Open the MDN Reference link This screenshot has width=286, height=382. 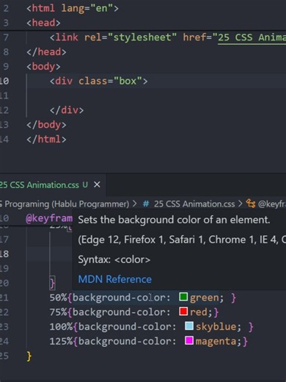114,279
